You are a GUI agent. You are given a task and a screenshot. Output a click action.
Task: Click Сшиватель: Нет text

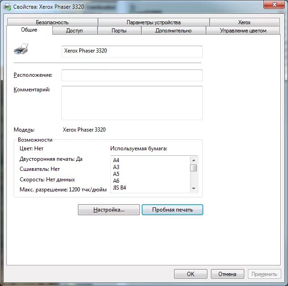40,169
